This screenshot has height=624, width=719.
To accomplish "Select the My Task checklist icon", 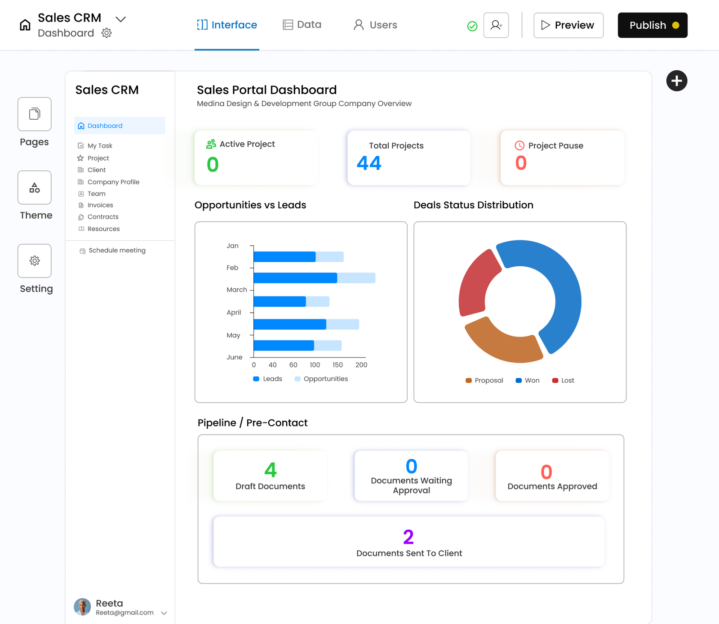I will click(x=80, y=145).
